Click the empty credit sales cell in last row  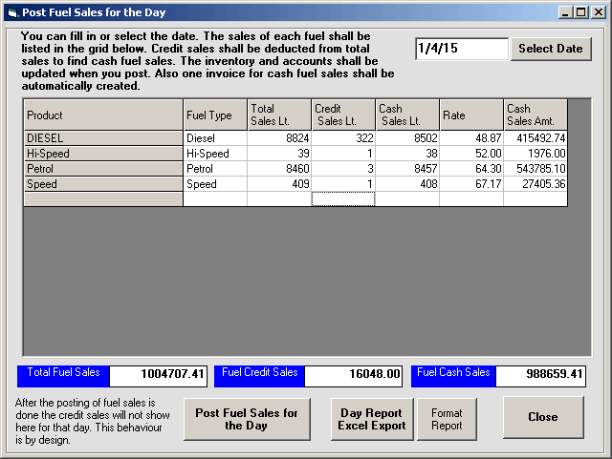click(x=343, y=199)
